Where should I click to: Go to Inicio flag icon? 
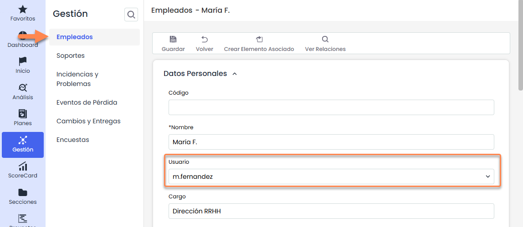(23, 61)
